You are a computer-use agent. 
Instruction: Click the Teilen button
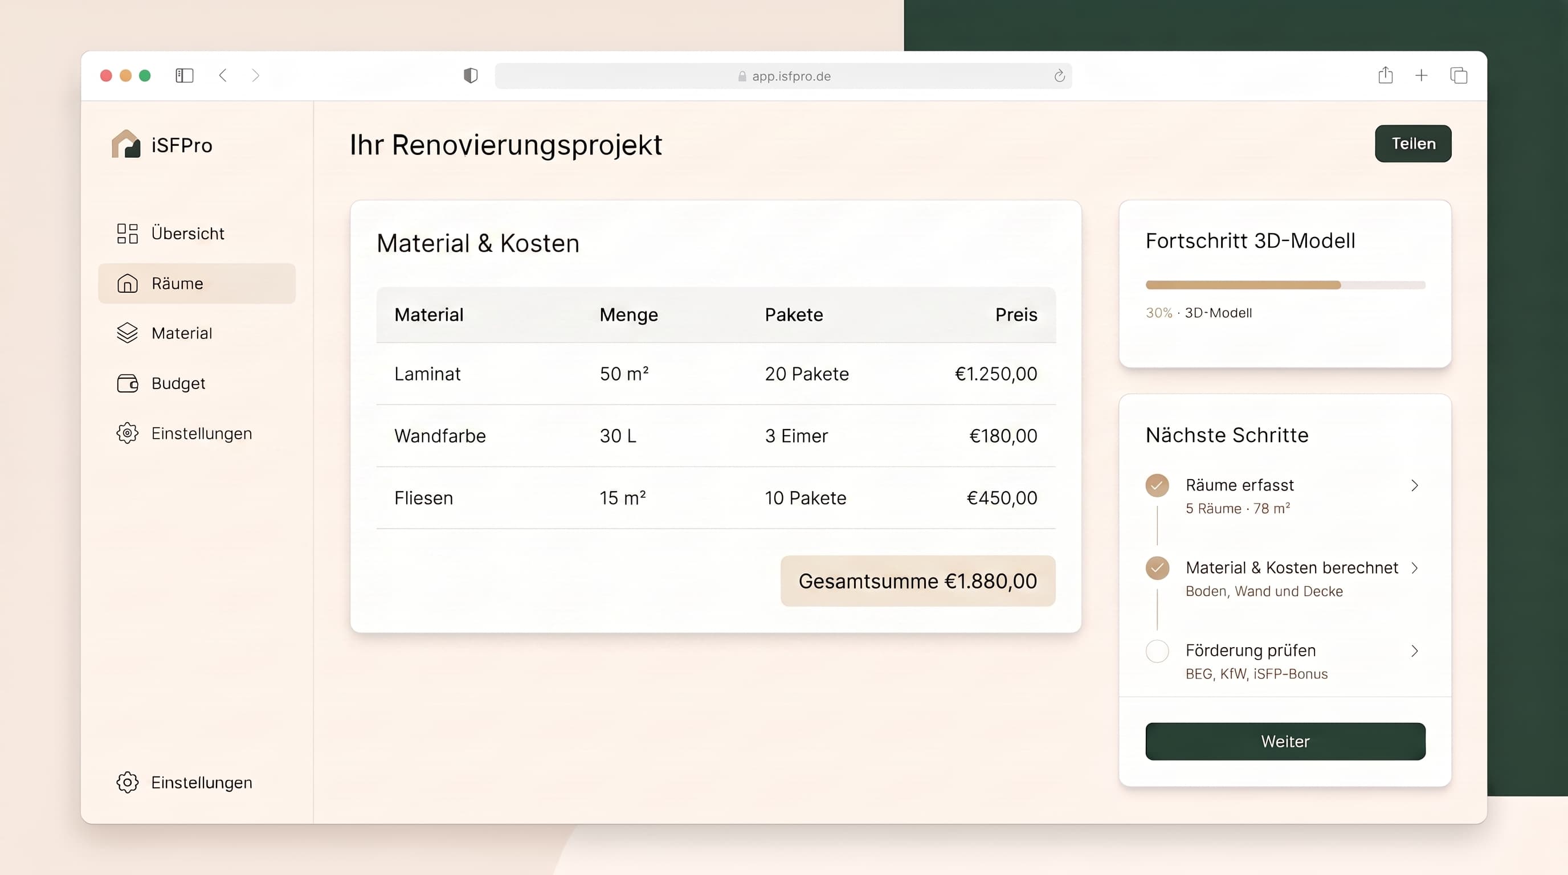pyautogui.click(x=1413, y=144)
